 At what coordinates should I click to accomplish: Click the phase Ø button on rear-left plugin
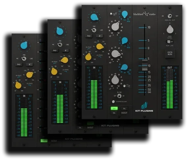(x=30, y=64)
